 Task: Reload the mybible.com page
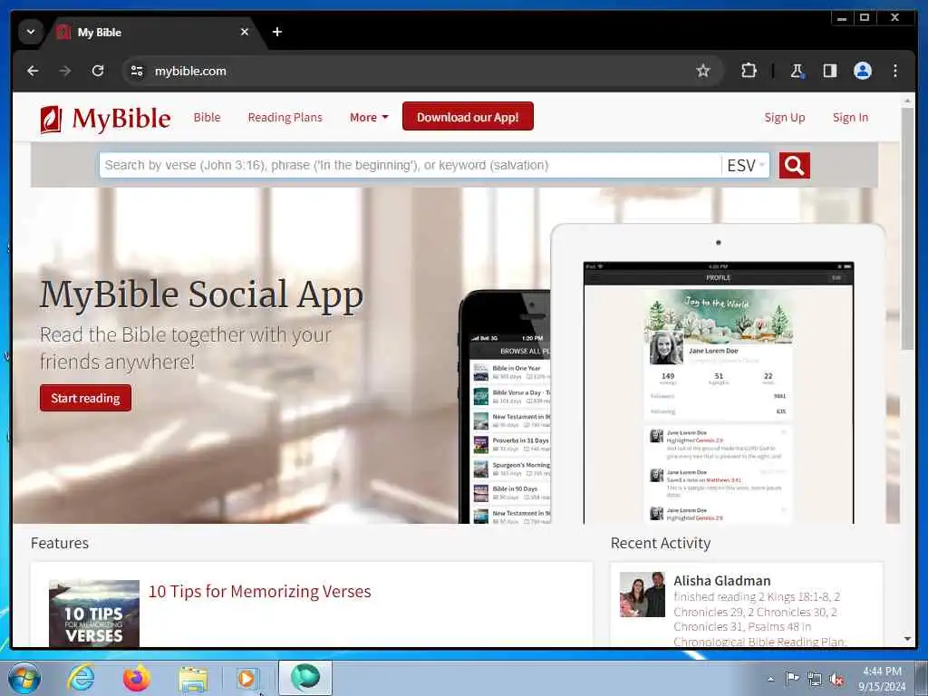point(98,71)
